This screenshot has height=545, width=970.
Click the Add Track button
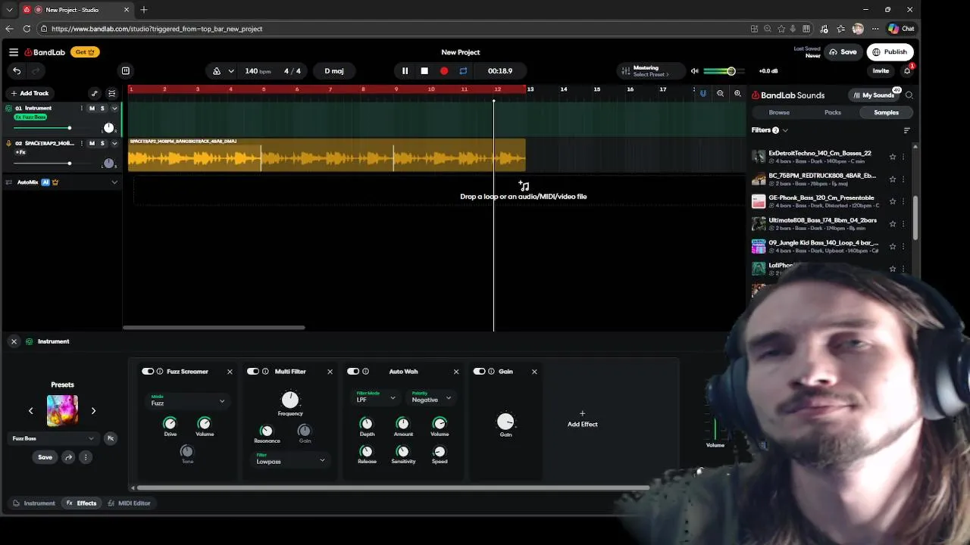point(30,93)
